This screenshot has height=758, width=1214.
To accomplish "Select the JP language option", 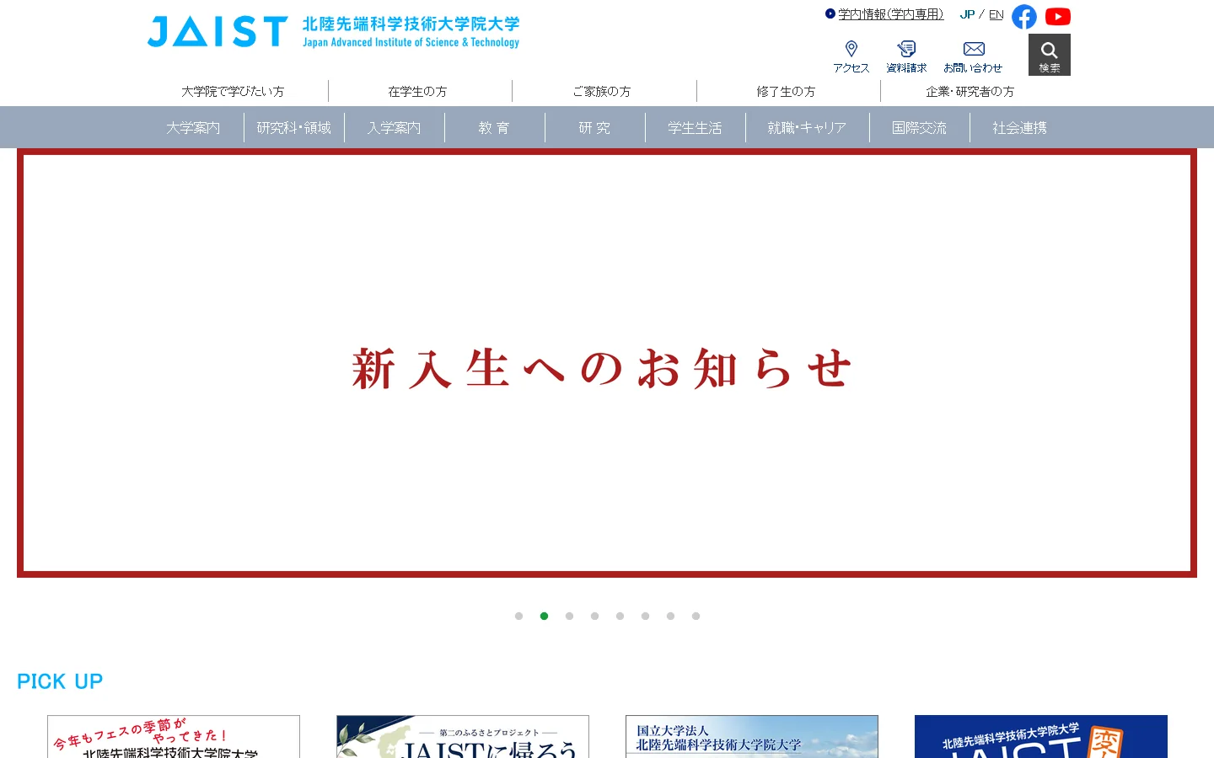I will [967, 14].
